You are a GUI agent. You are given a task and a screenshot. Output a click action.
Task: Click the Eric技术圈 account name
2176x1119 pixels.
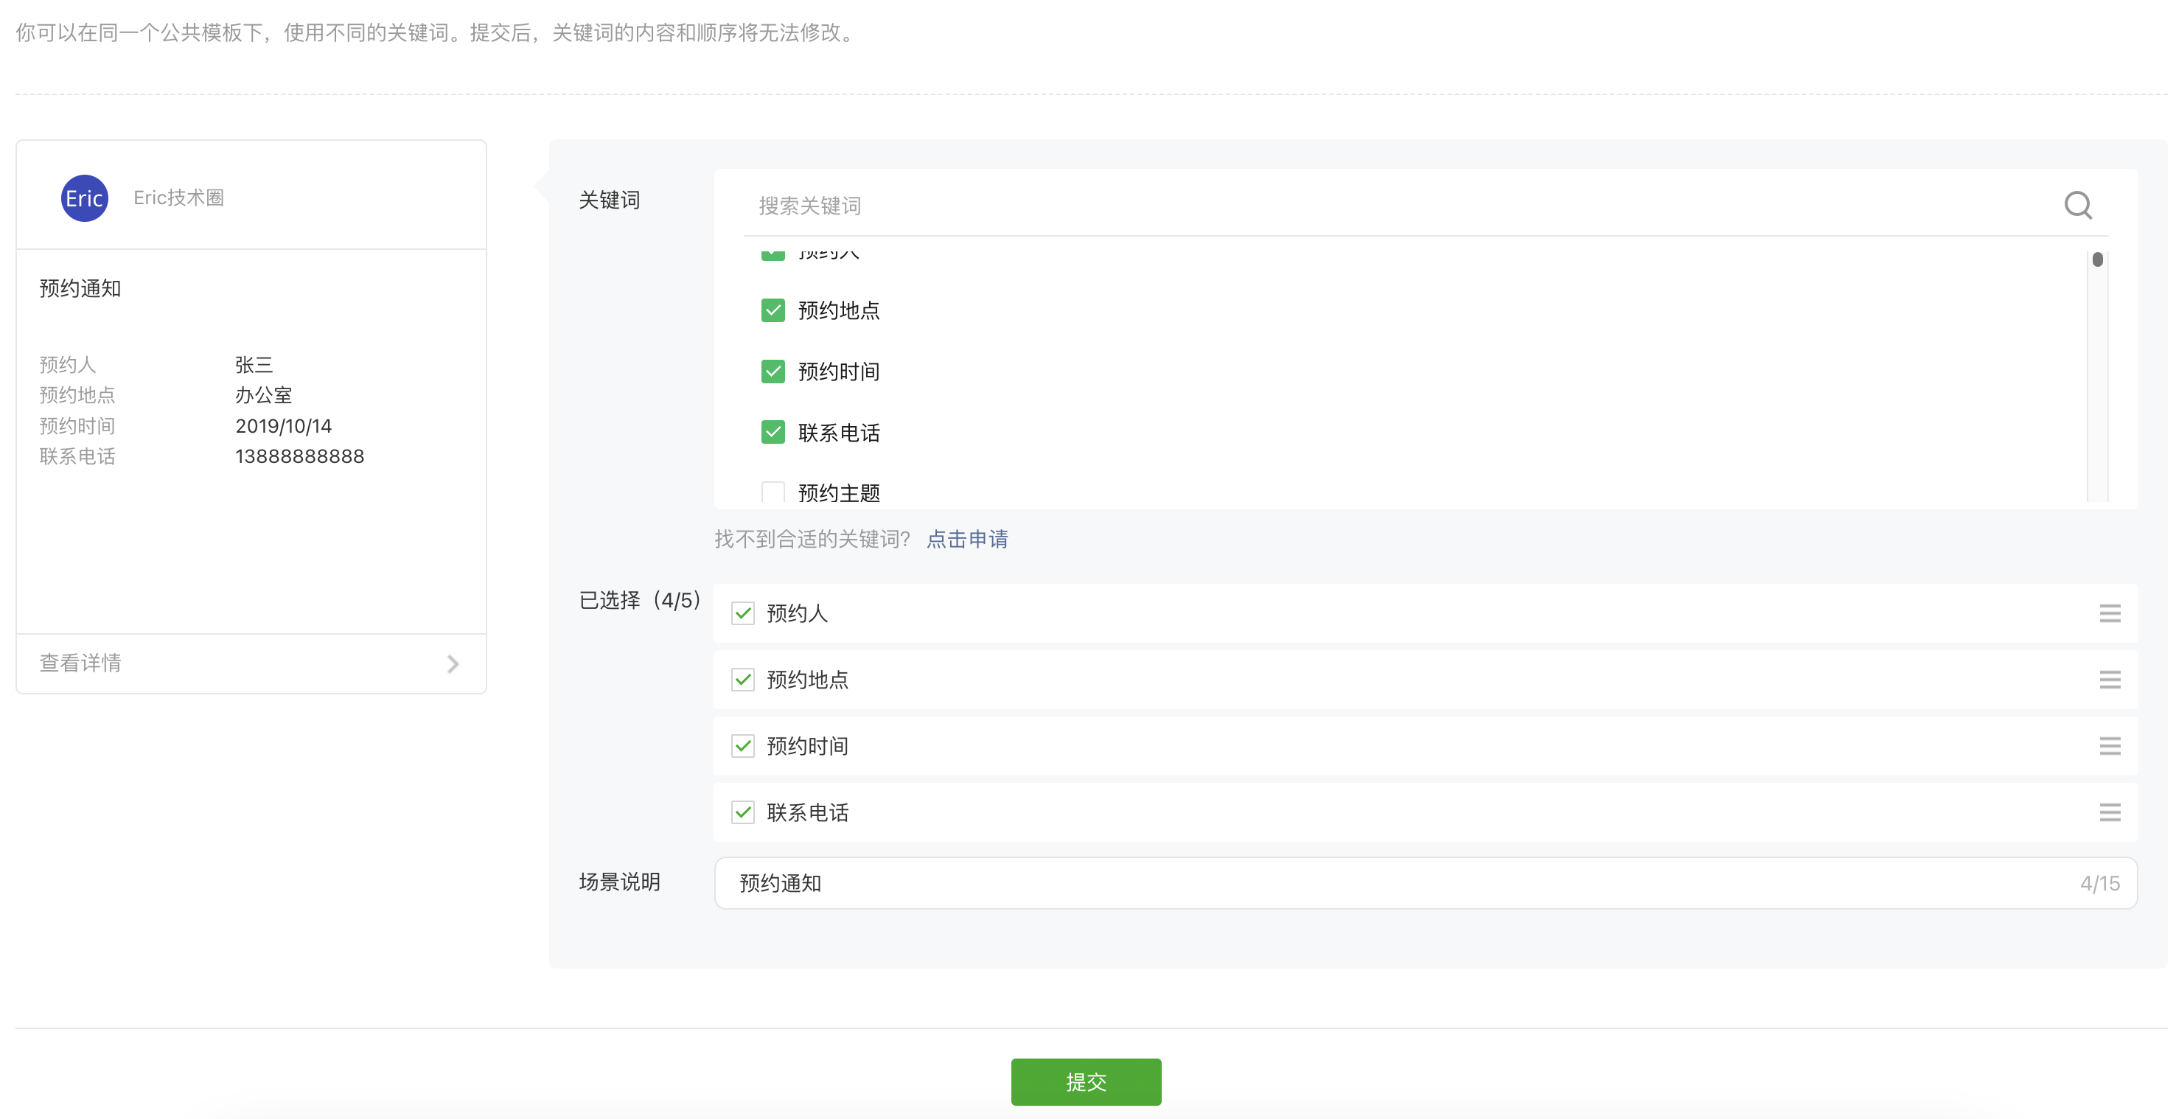(178, 198)
